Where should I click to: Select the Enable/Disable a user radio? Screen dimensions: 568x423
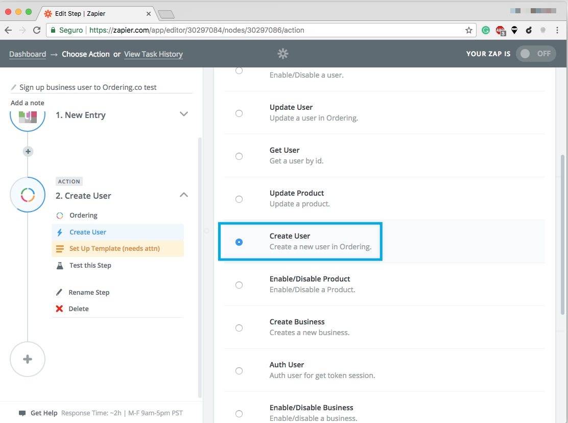[239, 70]
